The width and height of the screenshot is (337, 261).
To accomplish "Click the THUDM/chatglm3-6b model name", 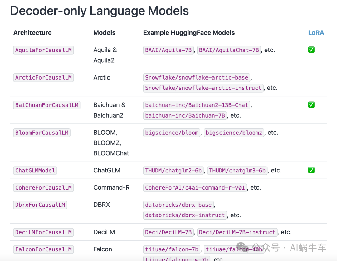I will (x=237, y=171).
